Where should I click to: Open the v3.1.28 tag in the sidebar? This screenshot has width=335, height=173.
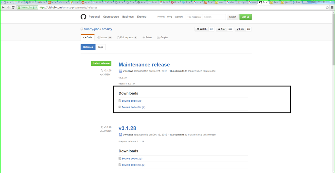click(106, 127)
